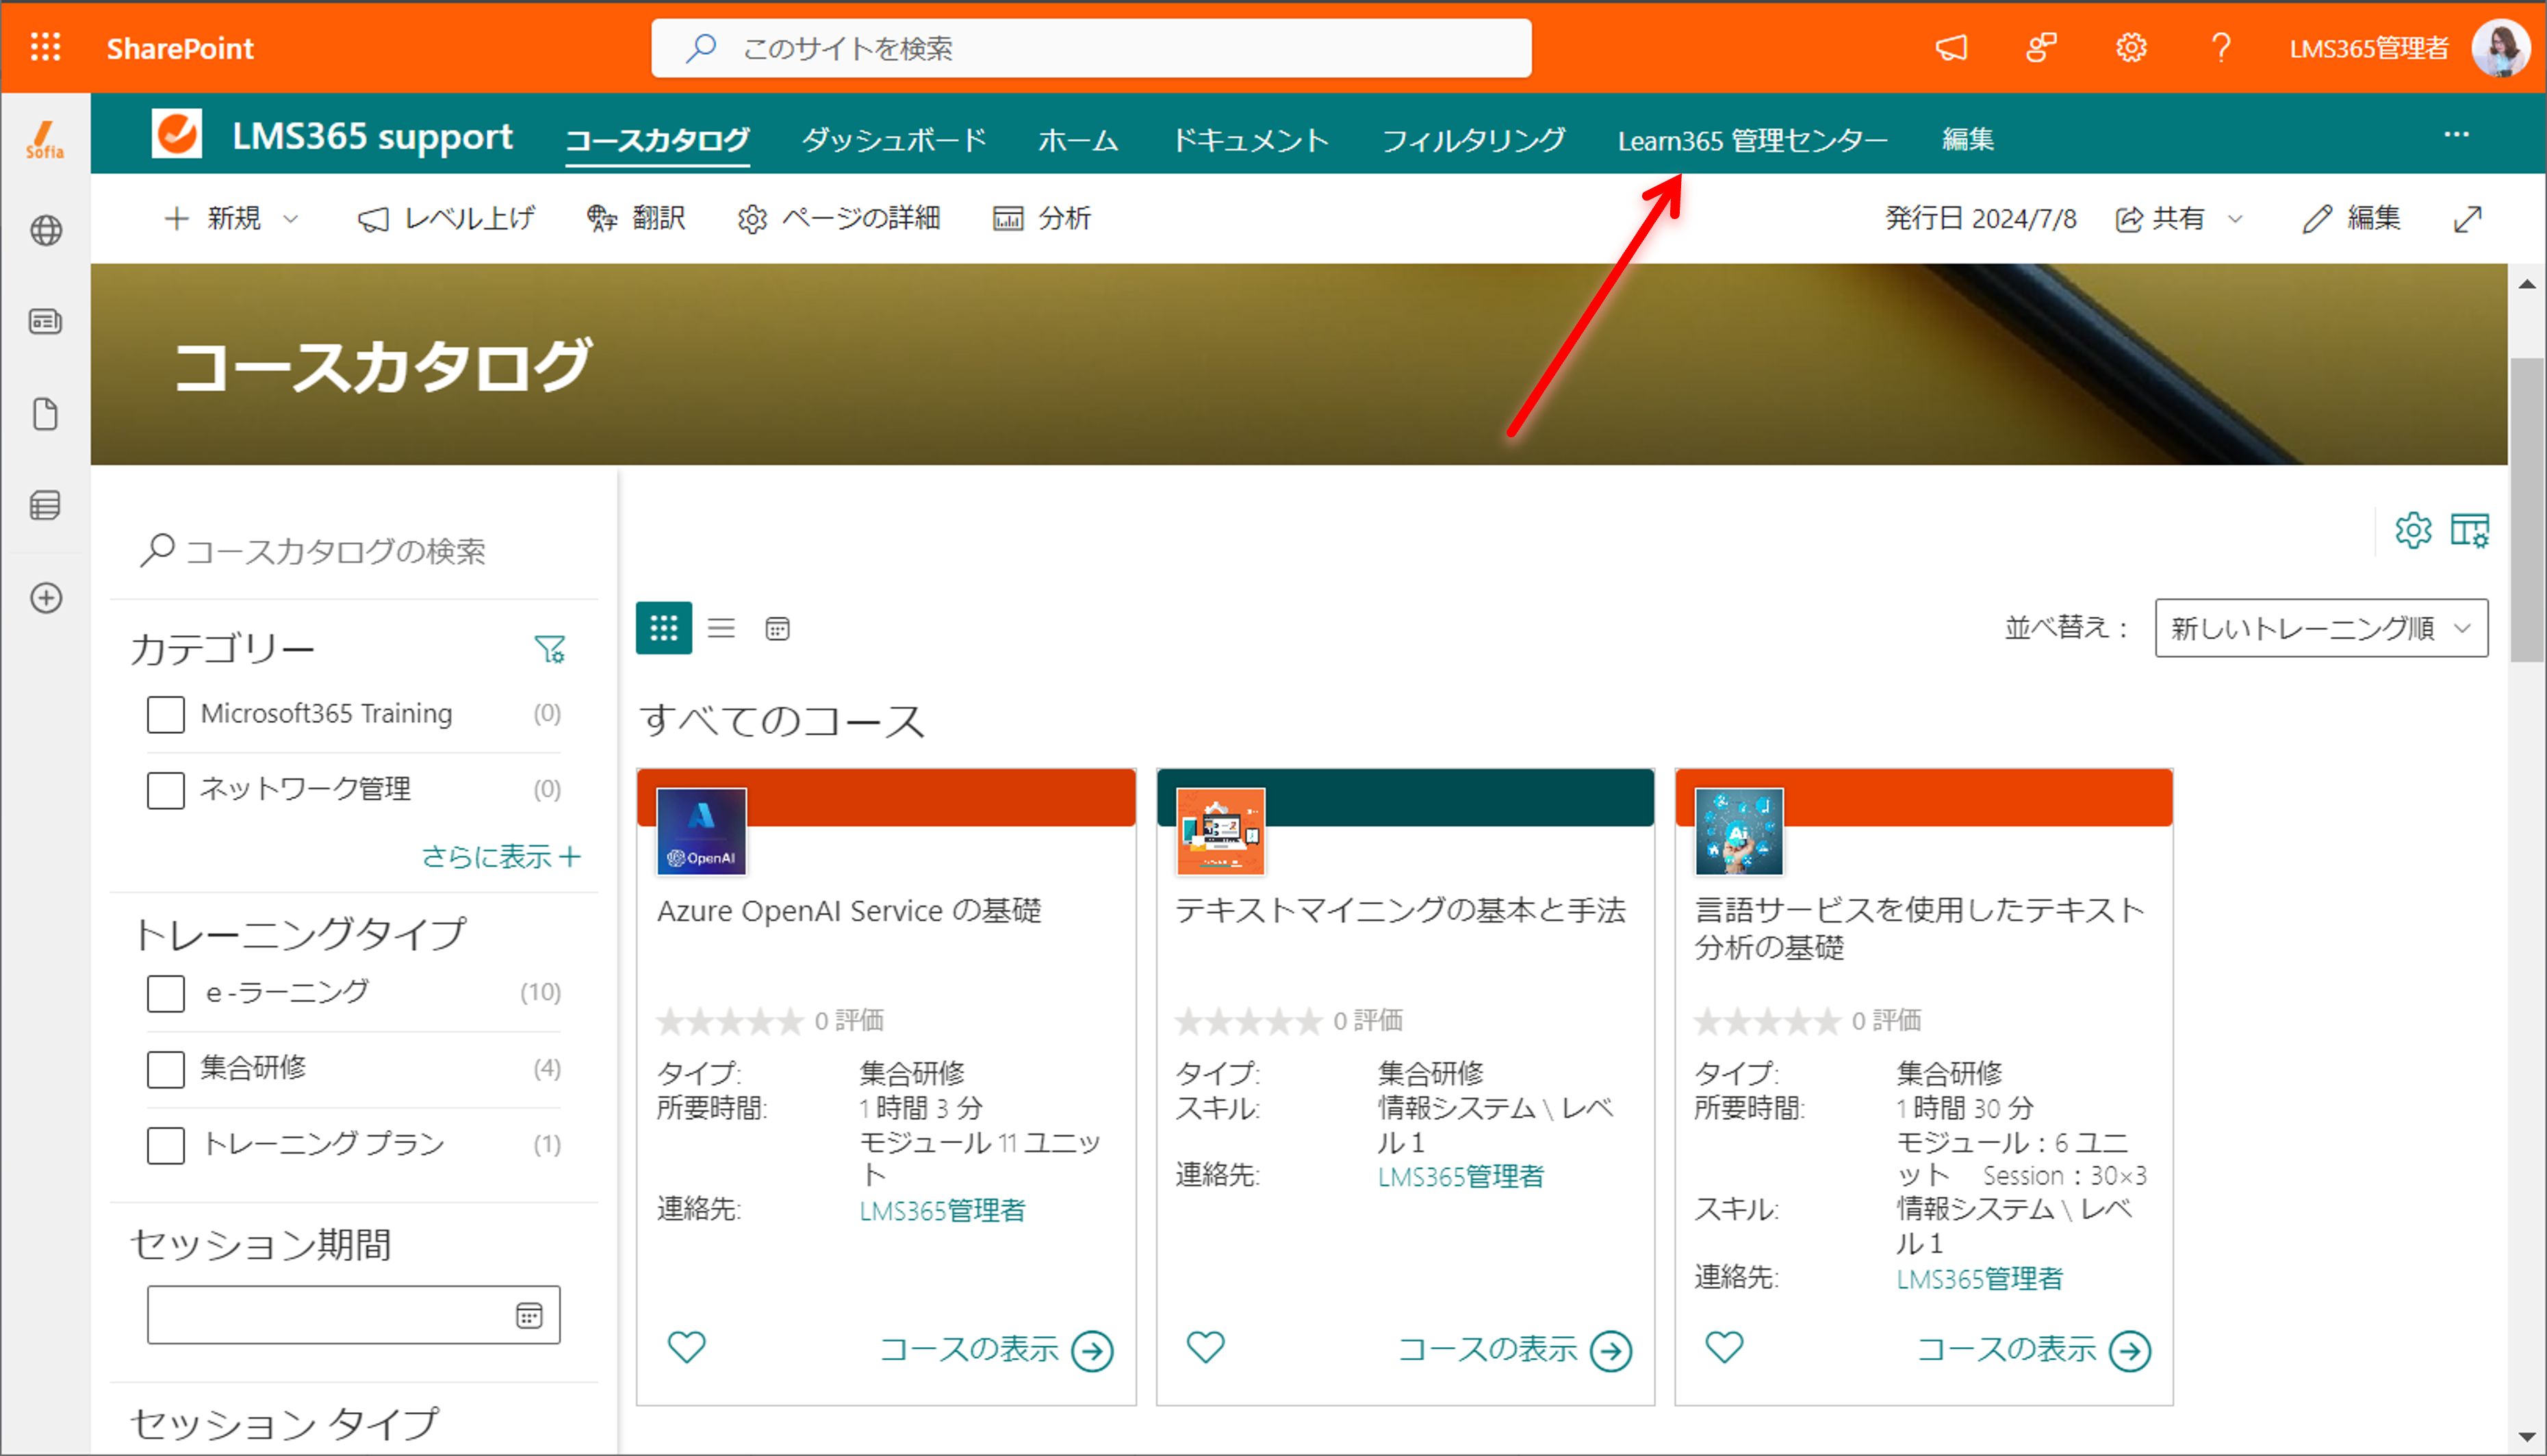Click the セッション期間 date input field

click(x=353, y=1315)
